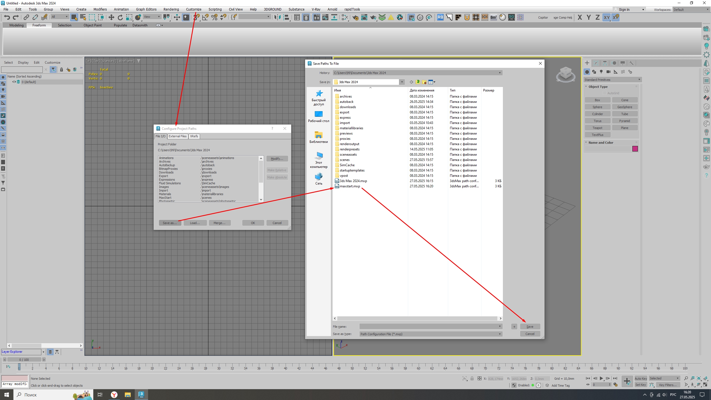The width and height of the screenshot is (711, 400).
Task: Click the time slider 0 / 100 handle
Action: (x=24, y=359)
